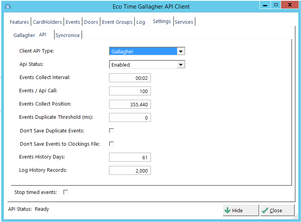
Task: Click the Hide button
Action: (241, 210)
